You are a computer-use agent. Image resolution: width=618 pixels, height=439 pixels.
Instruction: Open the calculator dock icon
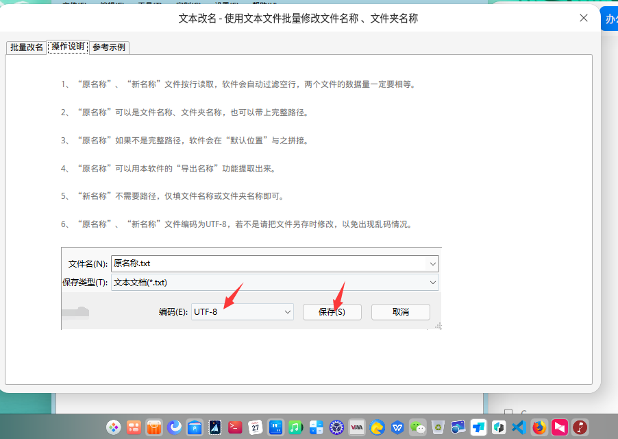pos(316,427)
